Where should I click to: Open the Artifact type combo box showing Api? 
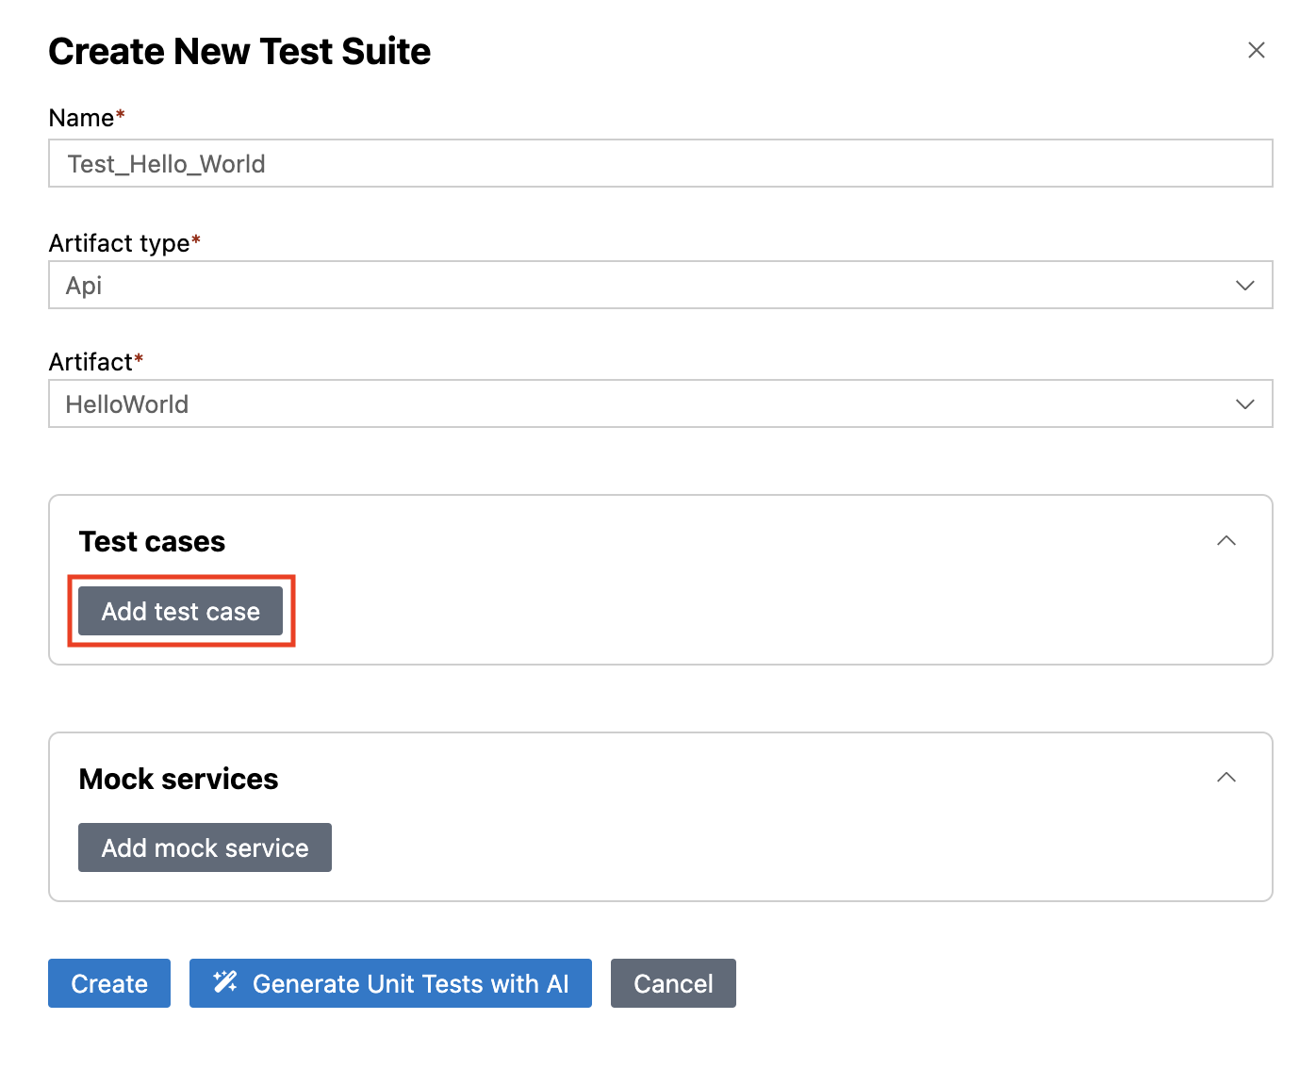[x=641, y=286]
